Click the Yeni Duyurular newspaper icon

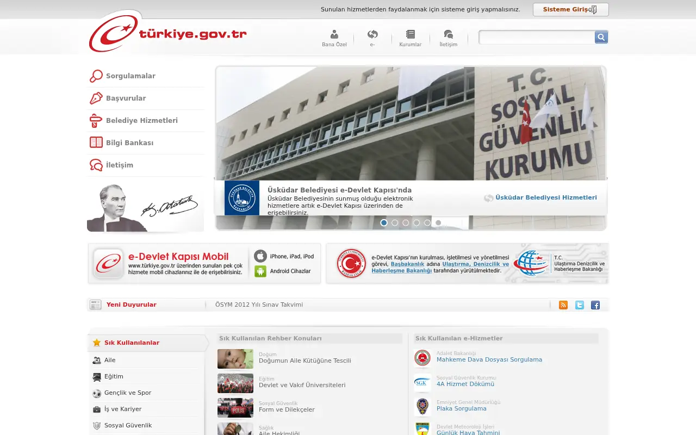coord(96,304)
